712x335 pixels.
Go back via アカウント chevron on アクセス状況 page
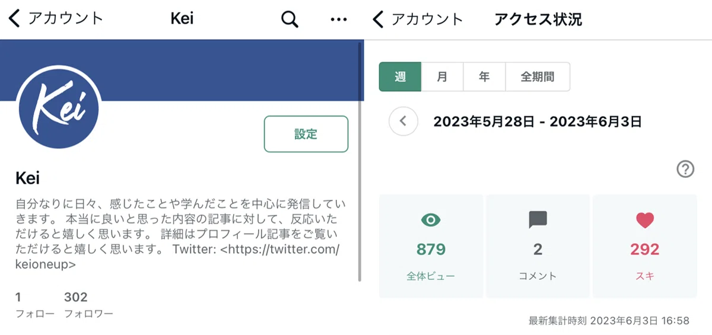click(x=417, y=19)
